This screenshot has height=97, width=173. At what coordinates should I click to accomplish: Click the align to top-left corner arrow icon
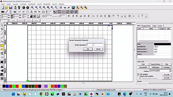pos(114,16)
